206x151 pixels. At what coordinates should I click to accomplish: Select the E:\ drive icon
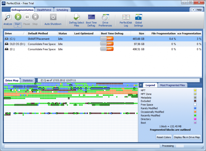6,49
